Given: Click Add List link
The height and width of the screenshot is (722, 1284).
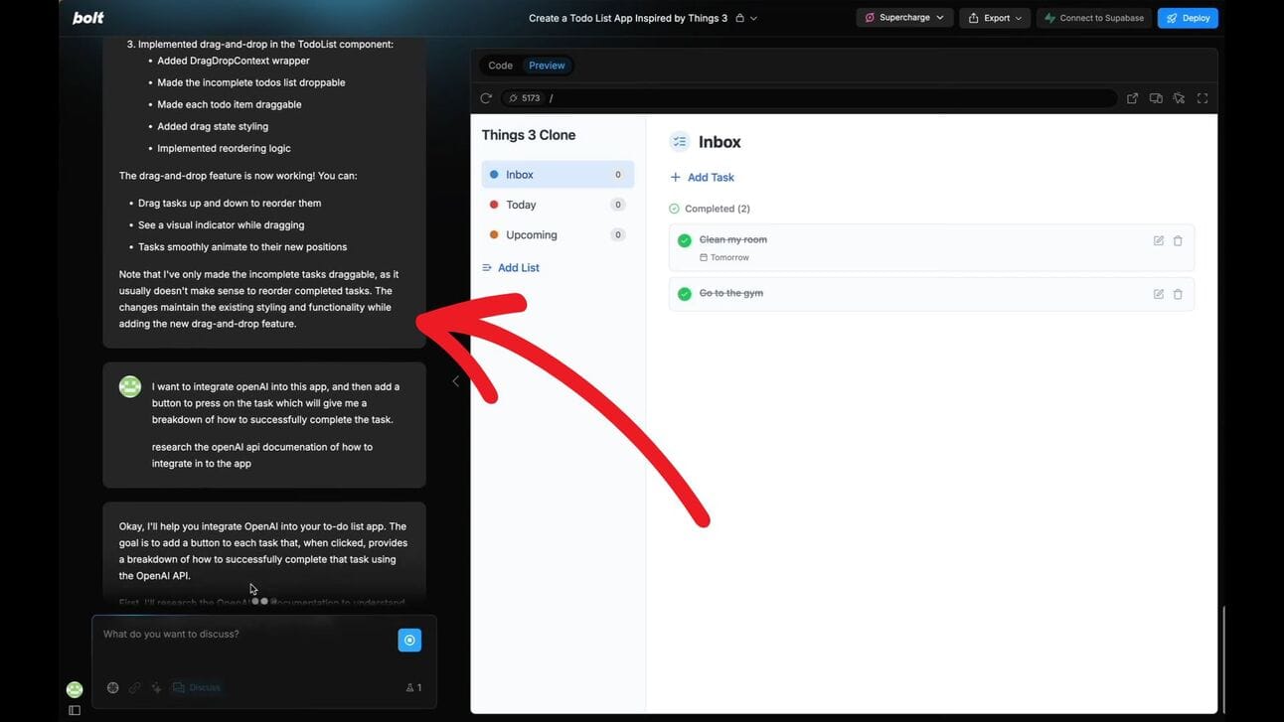Looking at the screenshot, I should coord(511,268).
